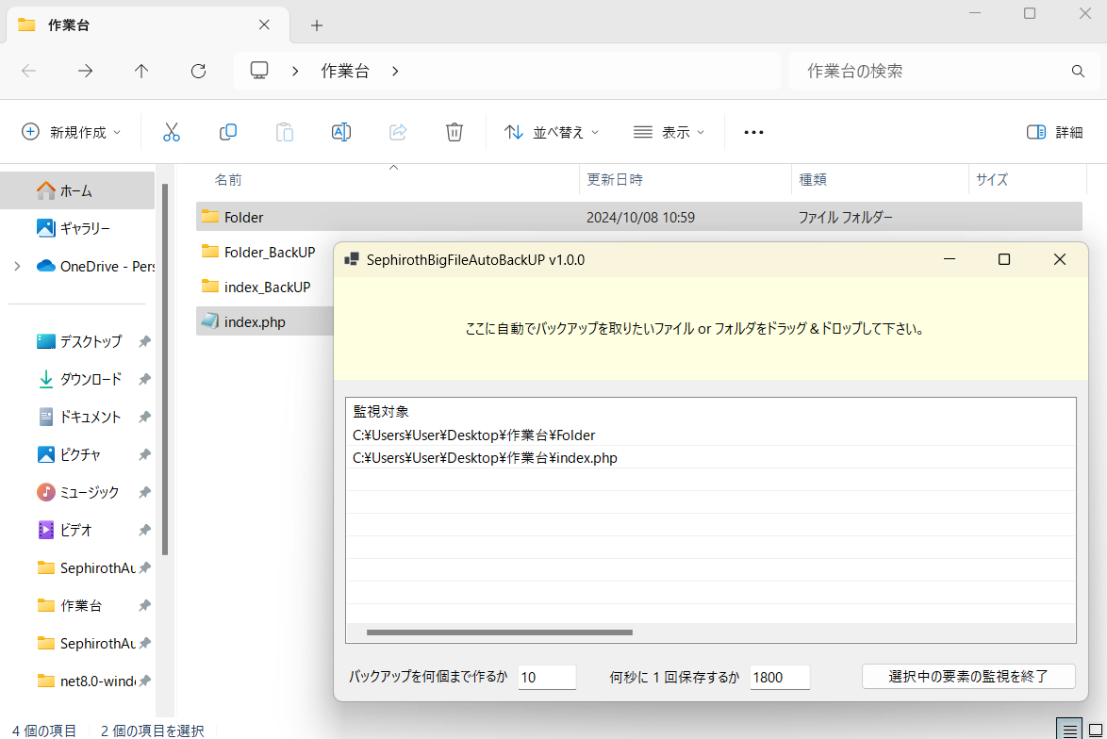Viewport: 1107px width, 739px height.
Task: Toggle the details list view in the status bar
Action: point(1069,729)
